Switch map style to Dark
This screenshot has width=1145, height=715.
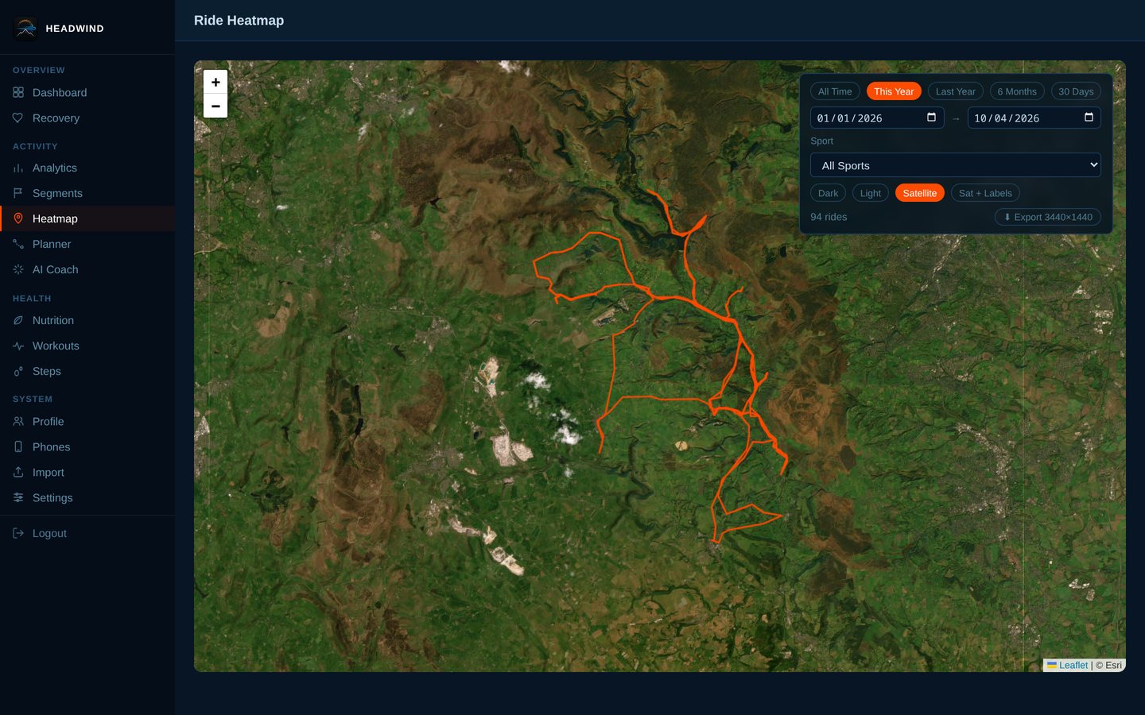click(828, 193)
